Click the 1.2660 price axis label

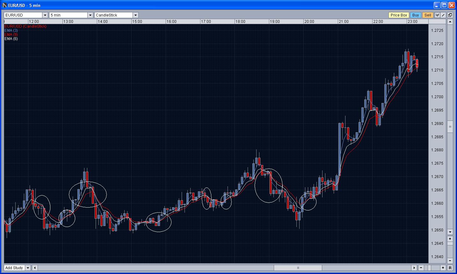point(437,203)
